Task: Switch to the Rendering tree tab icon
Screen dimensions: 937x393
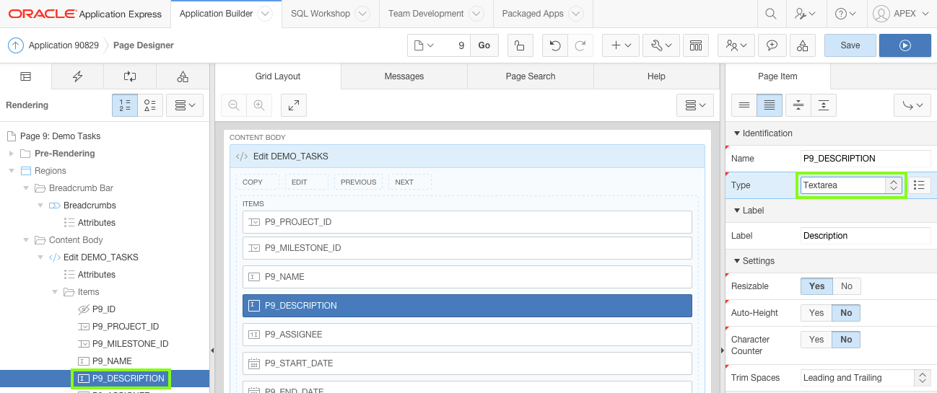Action: tap(25, 76)
